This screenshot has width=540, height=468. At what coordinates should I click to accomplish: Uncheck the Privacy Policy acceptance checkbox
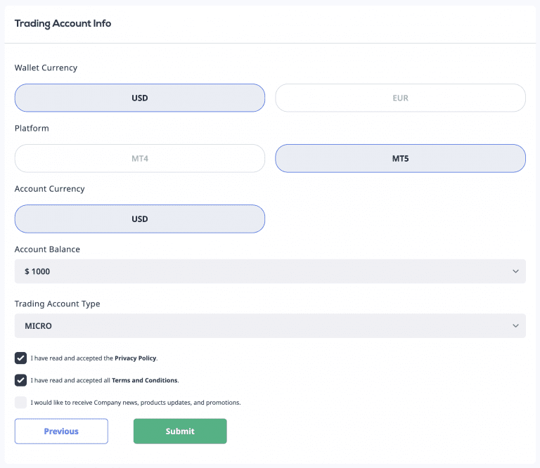pos(20,358)
